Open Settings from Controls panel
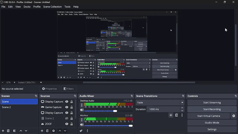Image resolution: width=238 pixels, height=134 pixels. pos(212,129)
